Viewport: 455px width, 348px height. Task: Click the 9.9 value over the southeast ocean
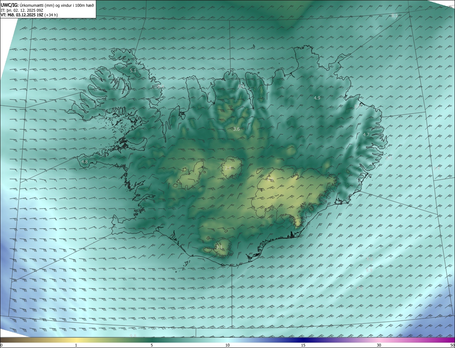coord(369,270)
